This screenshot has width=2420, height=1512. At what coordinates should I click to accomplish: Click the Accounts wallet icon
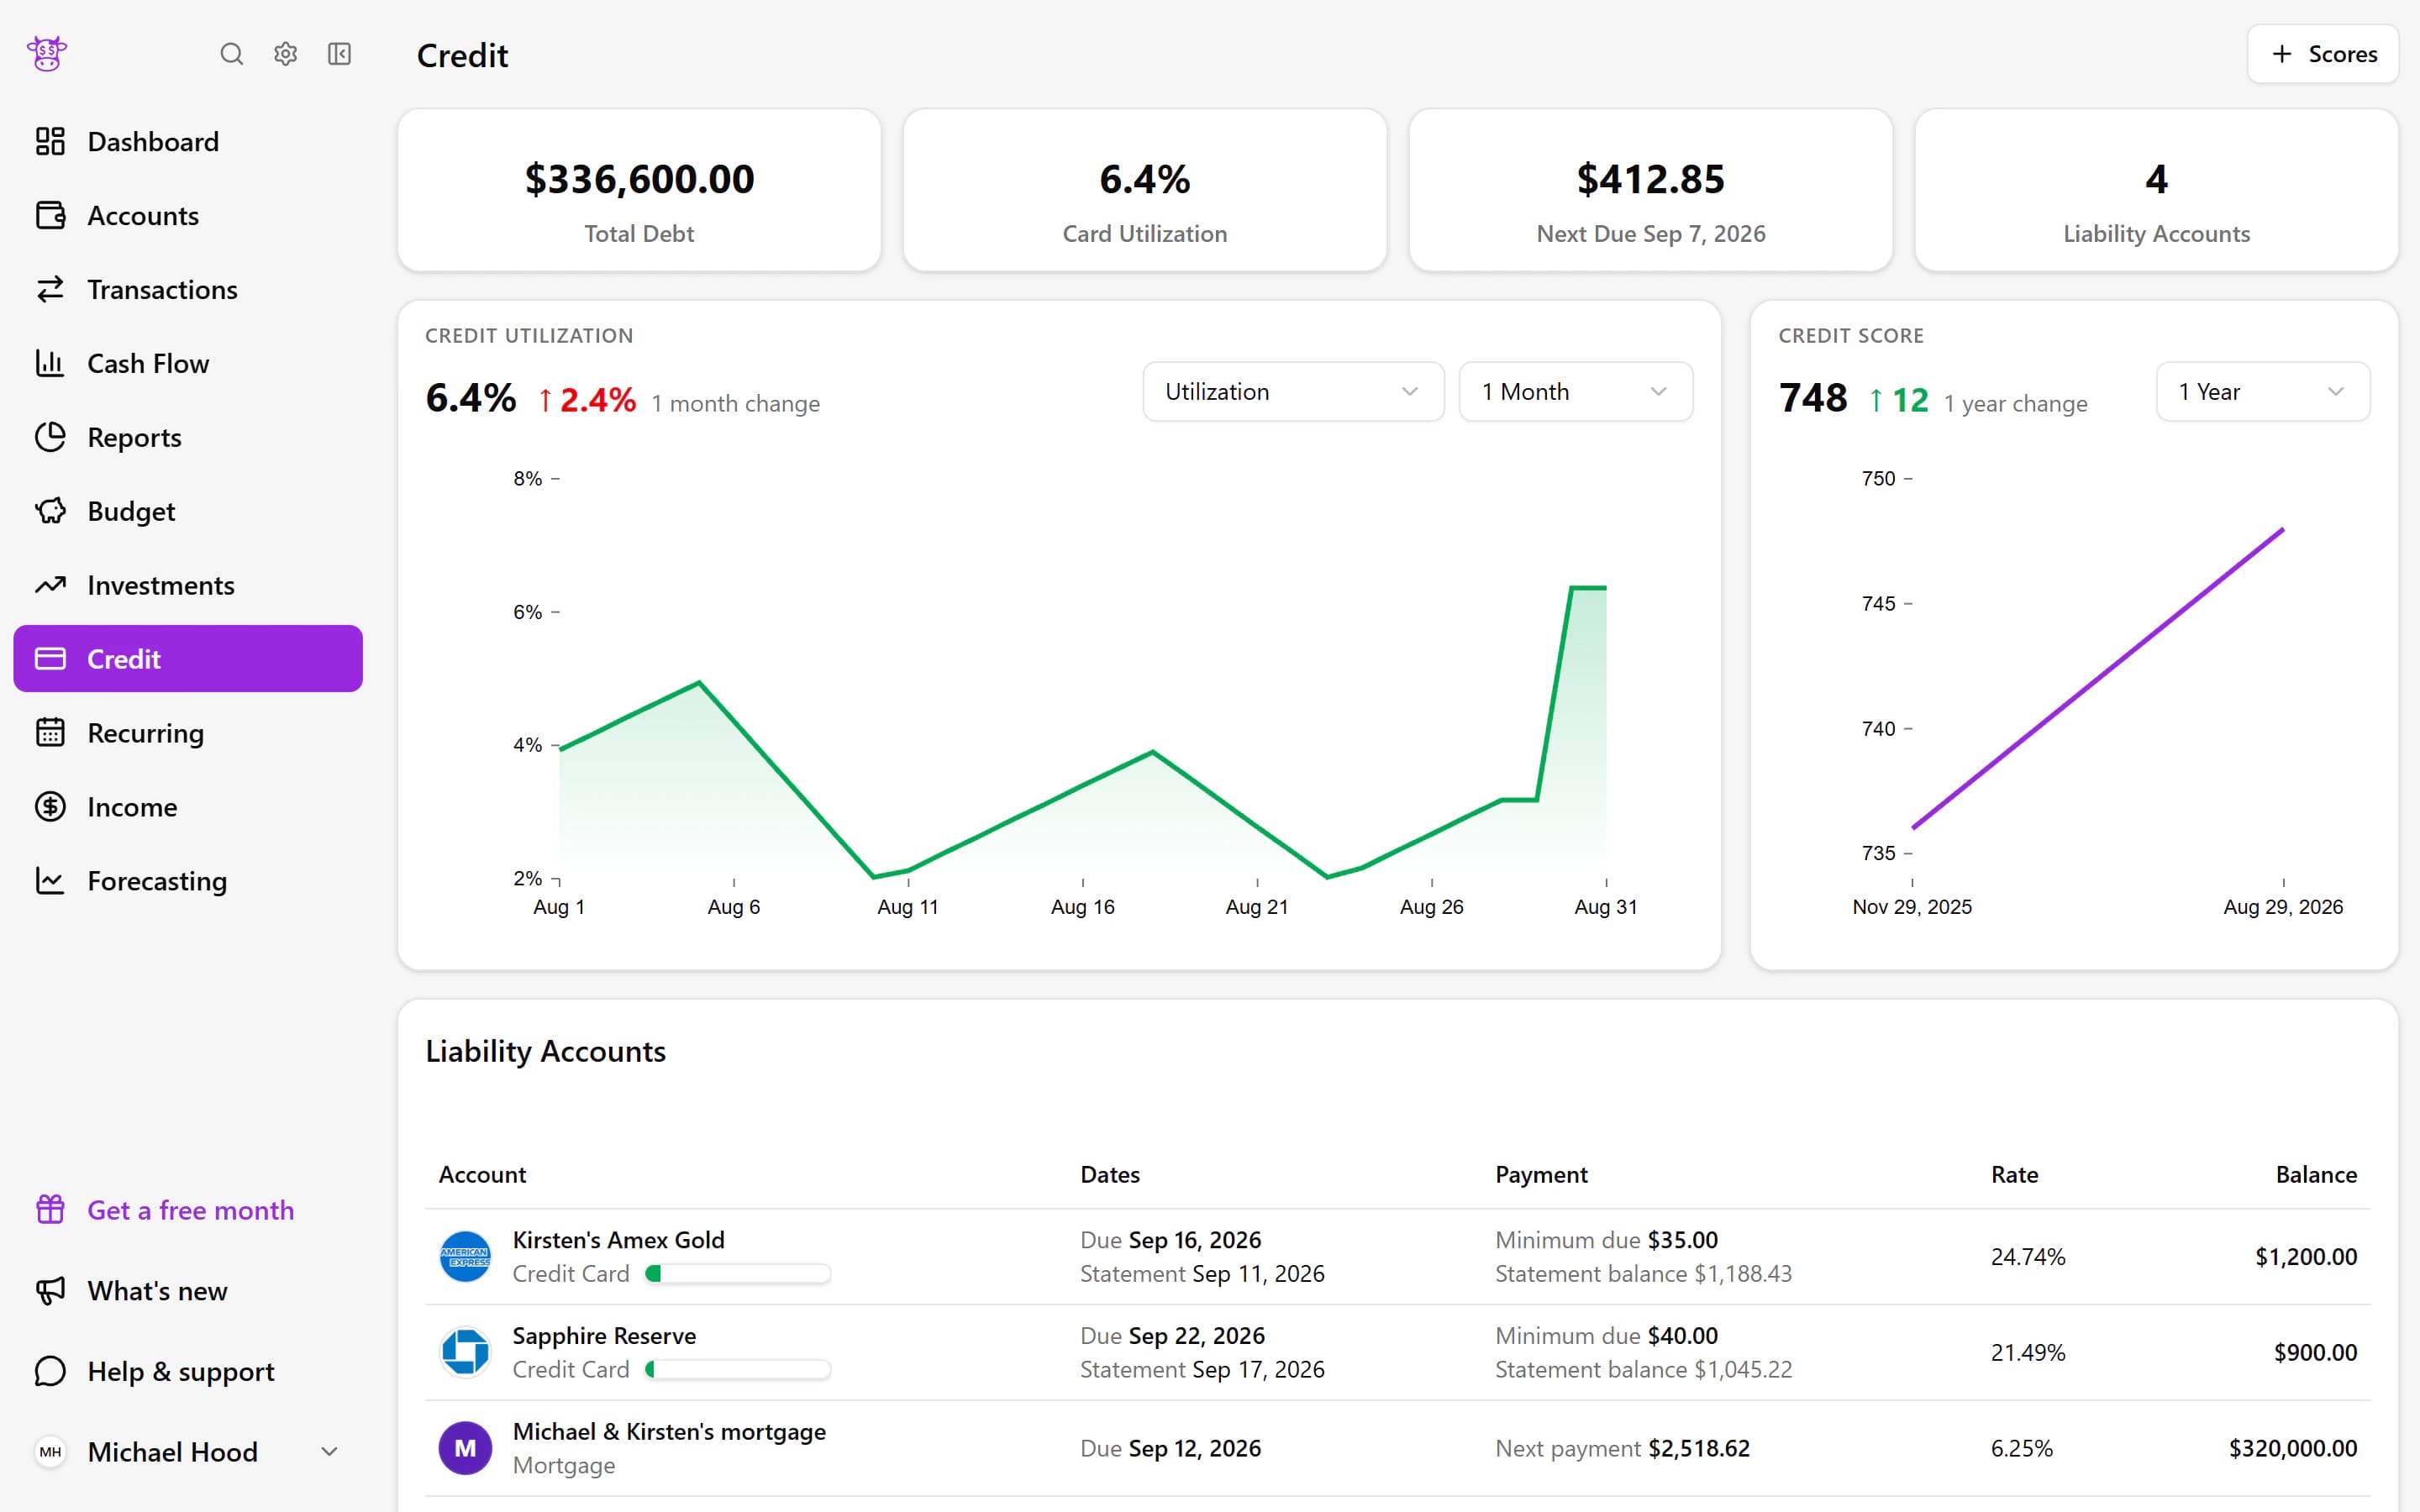click(50, 215)
